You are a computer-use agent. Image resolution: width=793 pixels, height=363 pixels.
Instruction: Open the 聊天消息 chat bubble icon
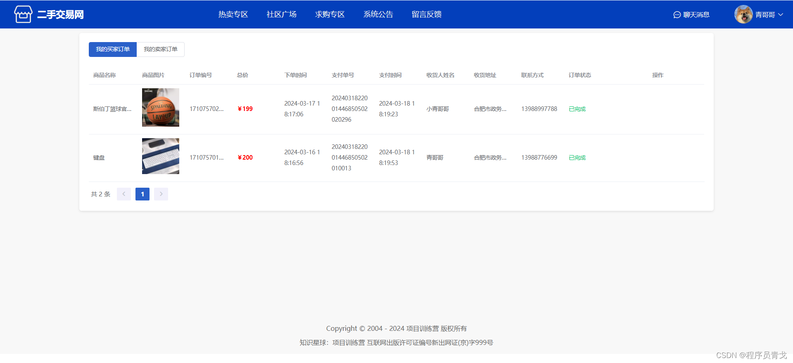(x=677, y=15)
